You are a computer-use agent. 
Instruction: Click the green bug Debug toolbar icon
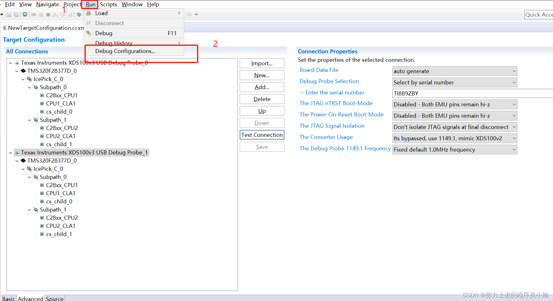tap(79, 14)
